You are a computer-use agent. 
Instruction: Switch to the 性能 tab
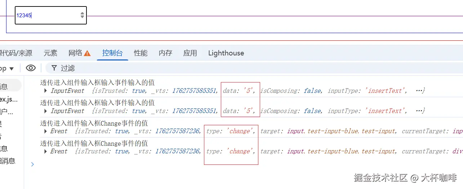141,53
